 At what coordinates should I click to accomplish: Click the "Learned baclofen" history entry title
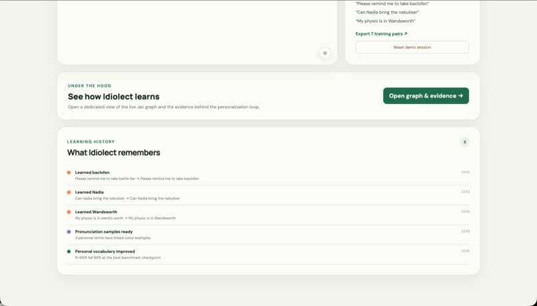pos(92,173)
